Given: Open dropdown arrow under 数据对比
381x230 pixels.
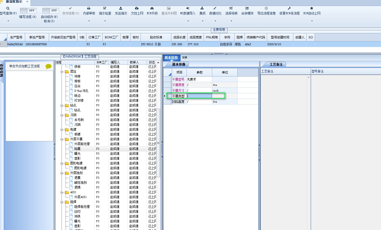Looking at the screenshot, I should (x=215, y=21).
